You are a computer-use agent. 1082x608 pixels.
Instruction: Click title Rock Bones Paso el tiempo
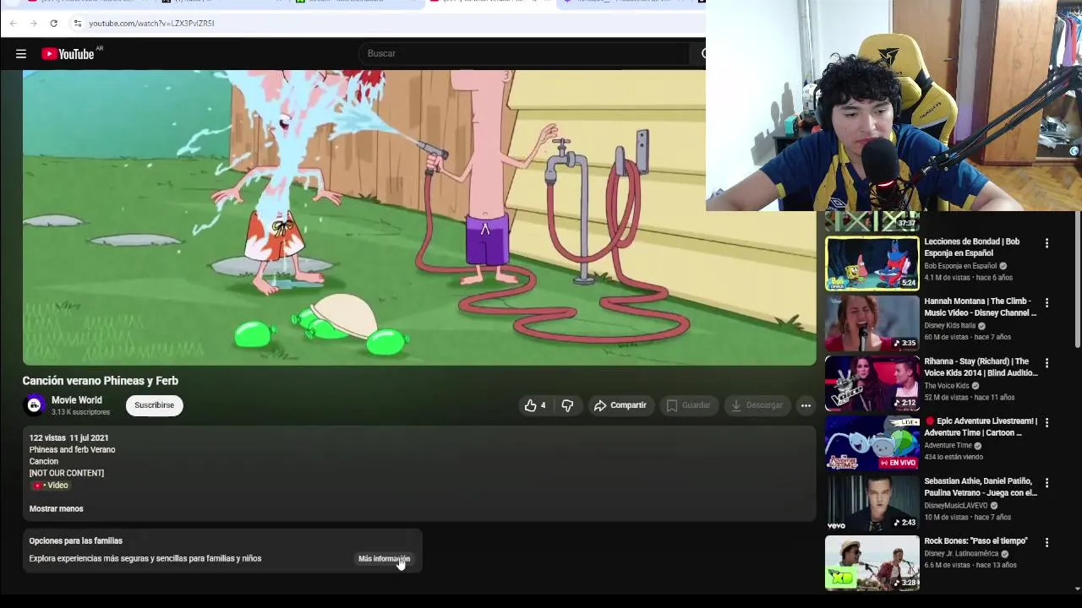click(976, 540)
